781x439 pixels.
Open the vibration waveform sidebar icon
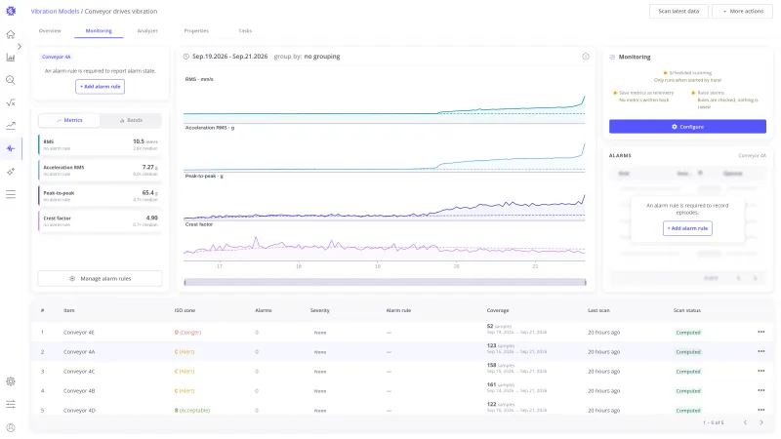[x=11, y=148]
